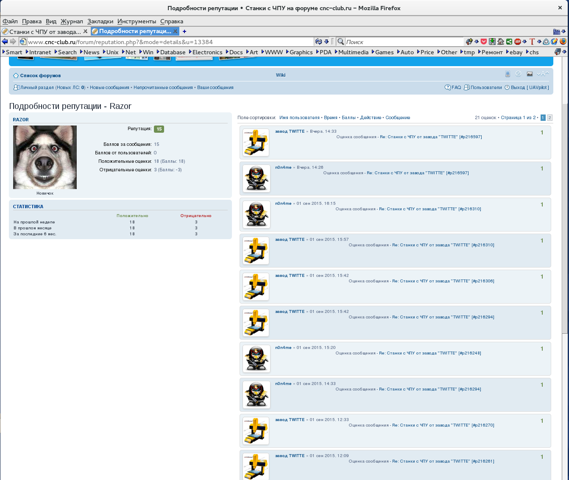Image resolution: width=569 pixels, height=480 pixels.
Task: Open dropdown arrow next to red T icon
Action: point(539,42)
